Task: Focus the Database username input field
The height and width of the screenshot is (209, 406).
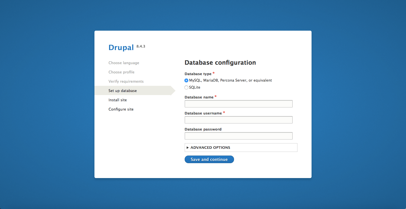Action: (239, 120)
